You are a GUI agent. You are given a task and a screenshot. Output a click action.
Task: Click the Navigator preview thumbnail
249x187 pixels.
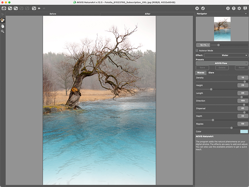222,29
